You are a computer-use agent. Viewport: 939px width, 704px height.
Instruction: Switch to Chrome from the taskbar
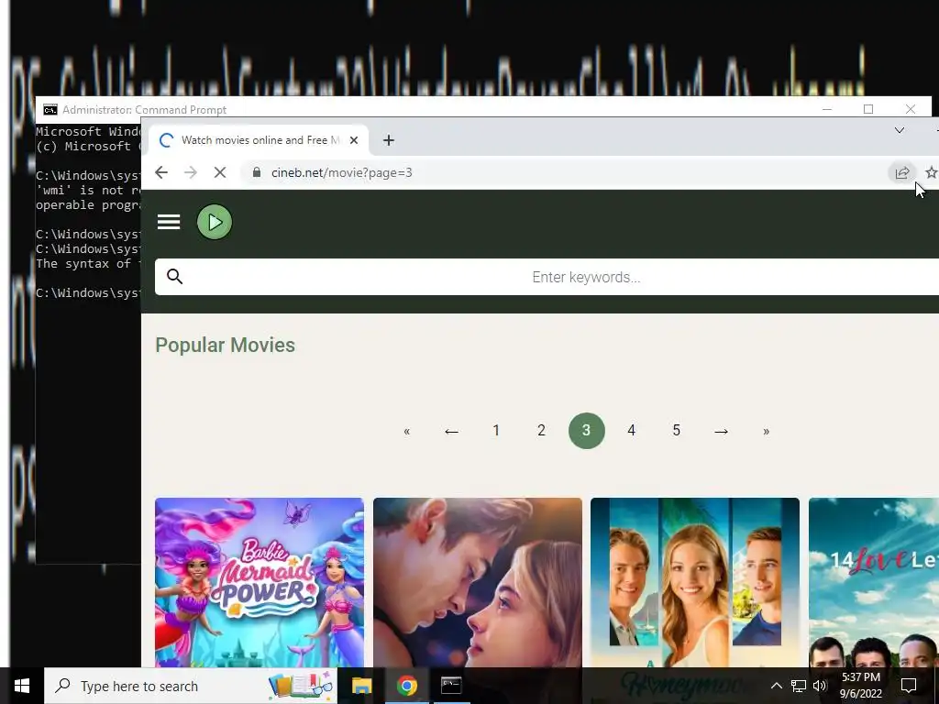pyautogui.click(x=406, y=686)
